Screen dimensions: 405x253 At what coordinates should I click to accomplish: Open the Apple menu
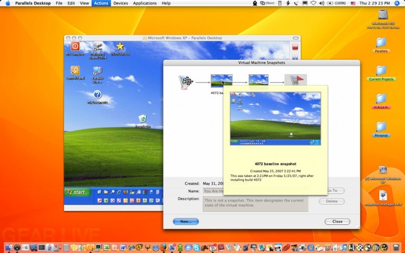(x=8, y=3)
